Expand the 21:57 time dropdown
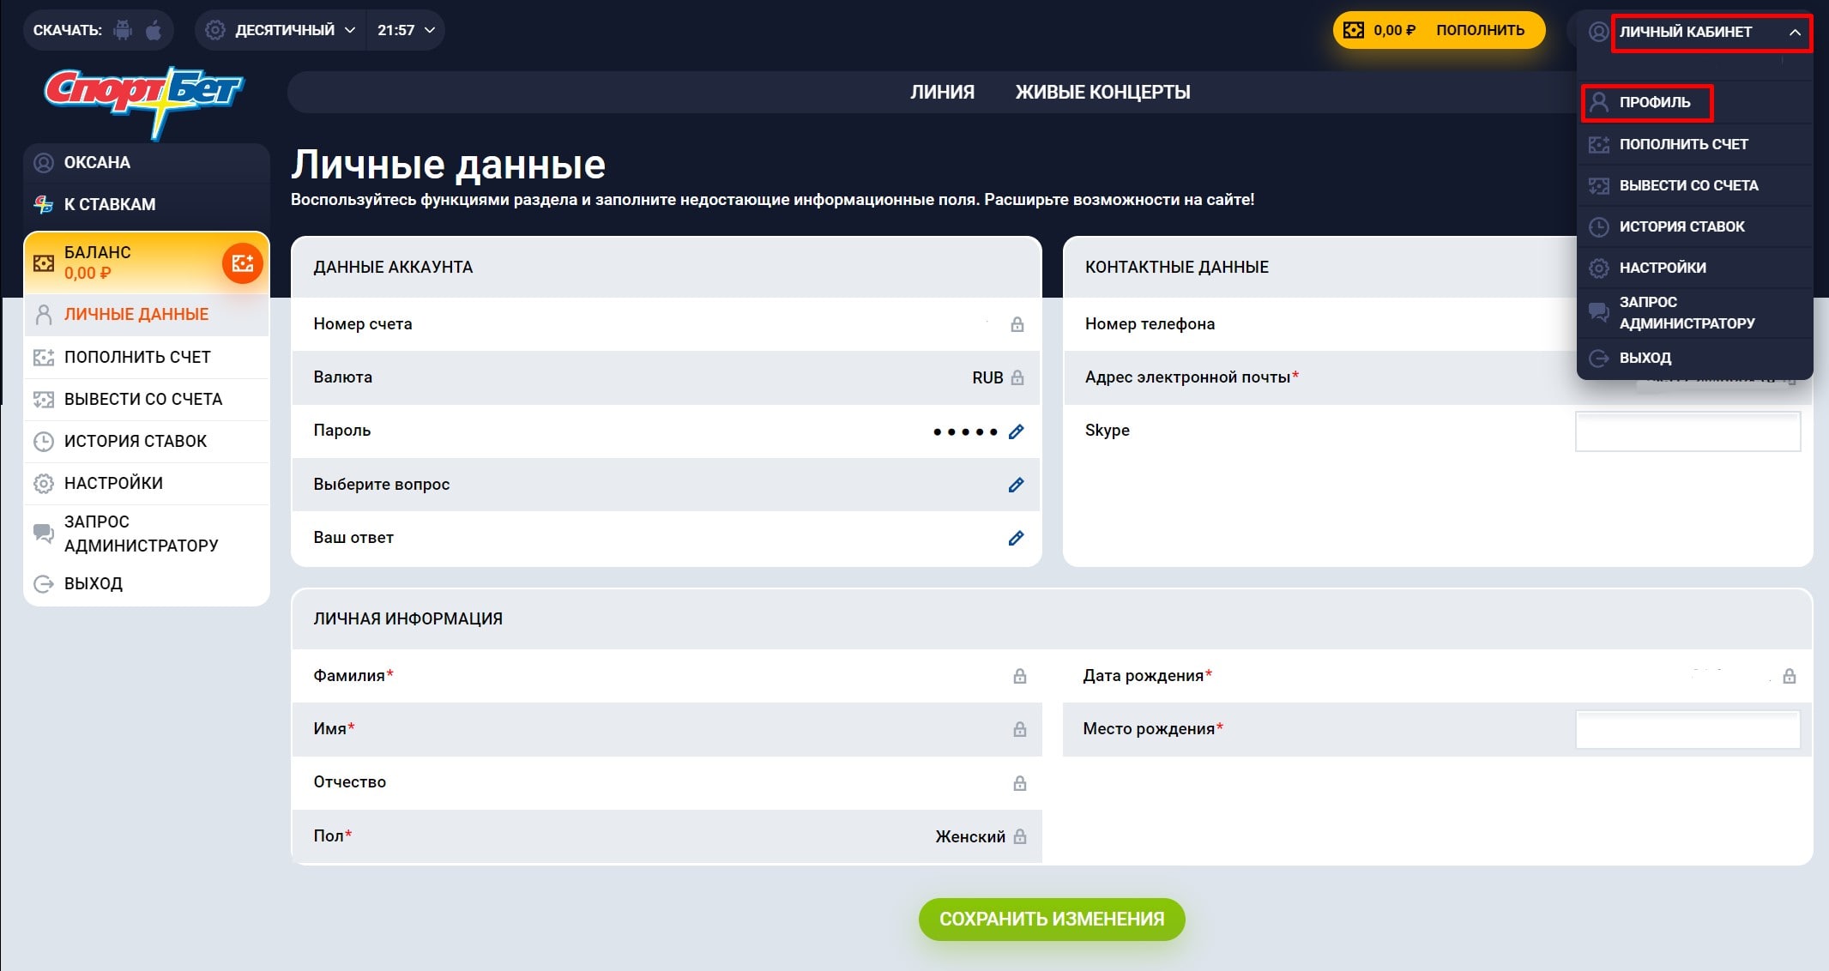1829x971 pixels. tap(406, 30)
